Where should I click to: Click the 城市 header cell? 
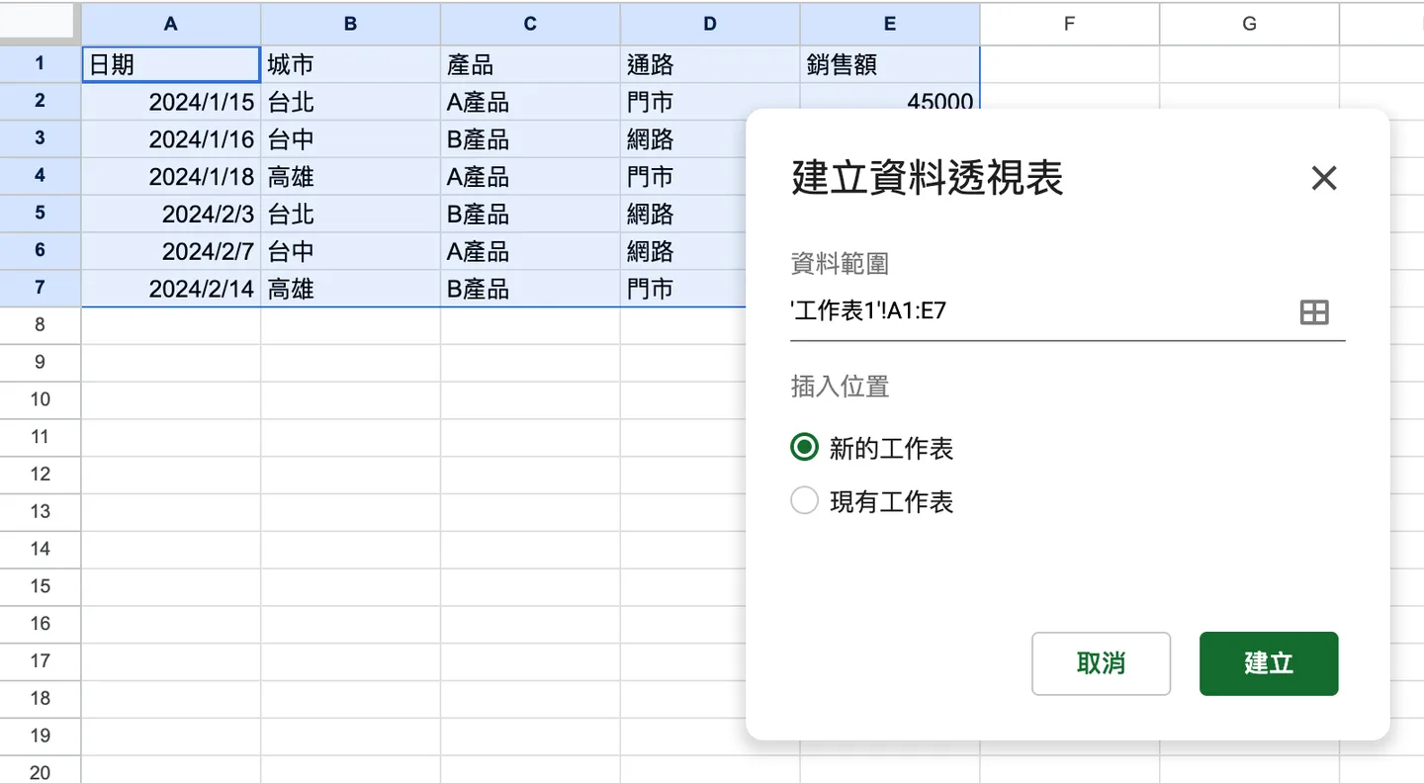click(351, 64)
